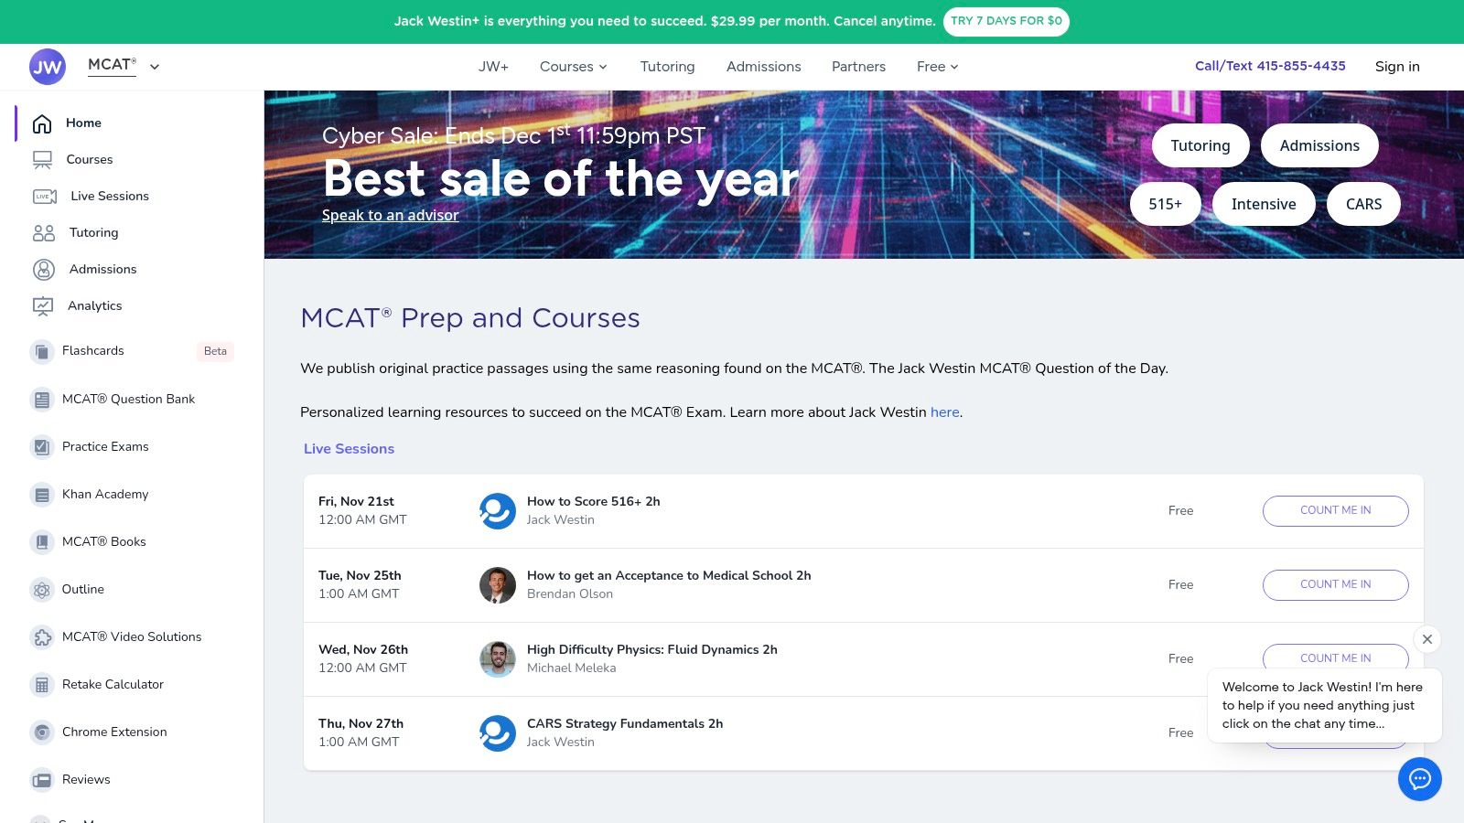Open the Free menu dropdown

(937, 67)
